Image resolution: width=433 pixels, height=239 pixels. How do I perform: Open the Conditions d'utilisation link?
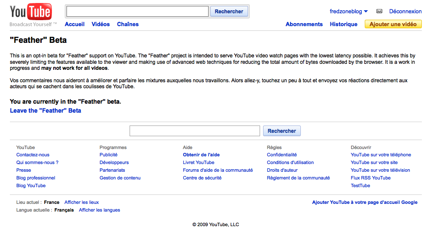pyautogui.click(x=290, y=163)
